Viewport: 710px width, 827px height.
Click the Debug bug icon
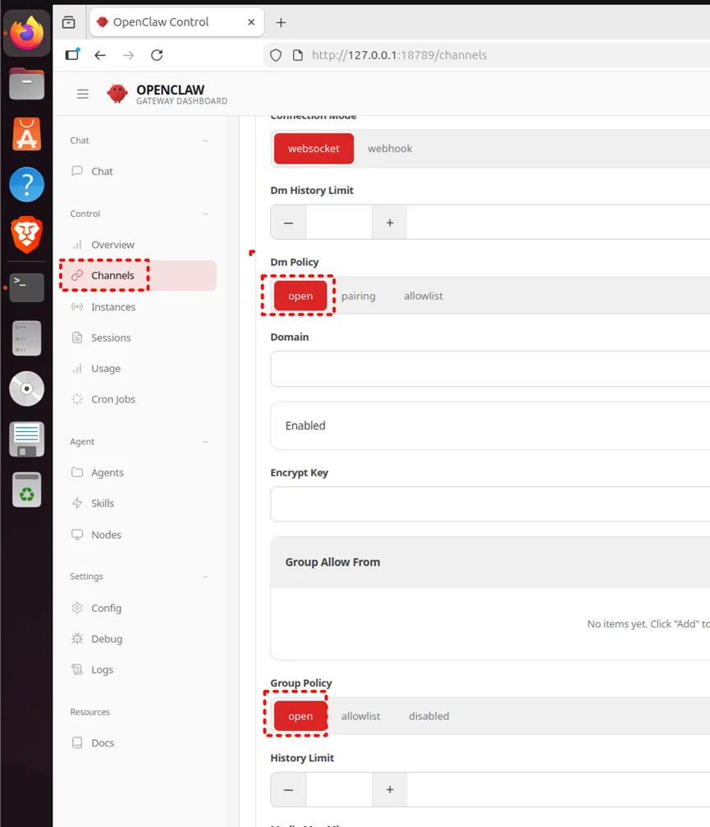coord(77,639)
